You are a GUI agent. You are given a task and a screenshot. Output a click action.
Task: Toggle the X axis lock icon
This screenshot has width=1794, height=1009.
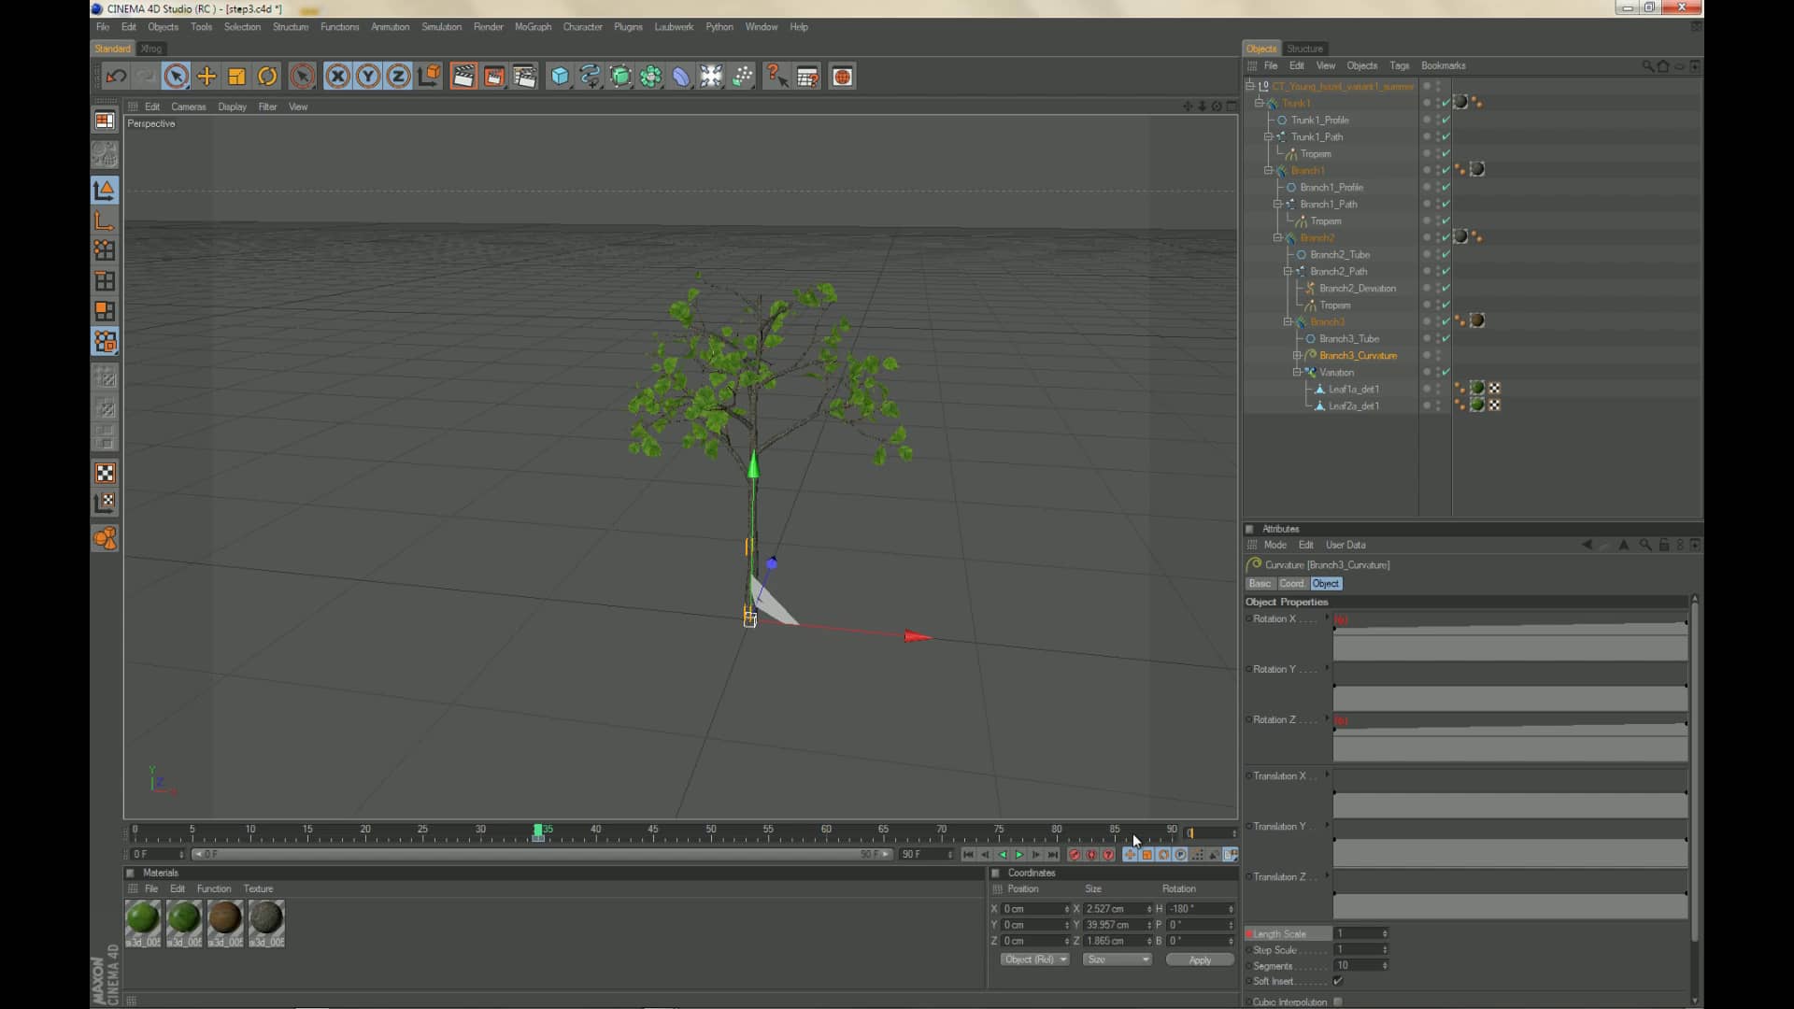click(336, 76)
